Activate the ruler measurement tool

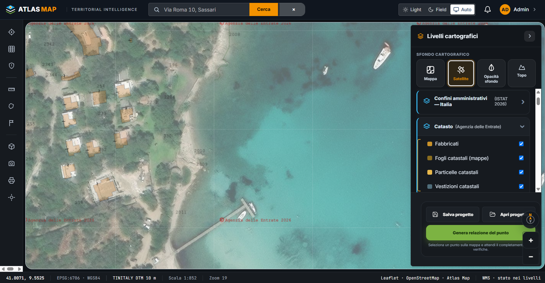(x=12, y=89)
